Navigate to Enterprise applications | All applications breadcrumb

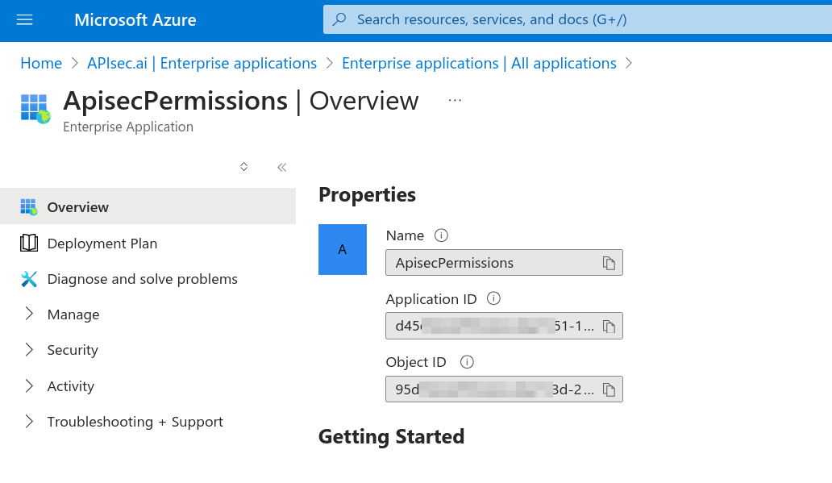pyautogui.click(x=479, y=63)
